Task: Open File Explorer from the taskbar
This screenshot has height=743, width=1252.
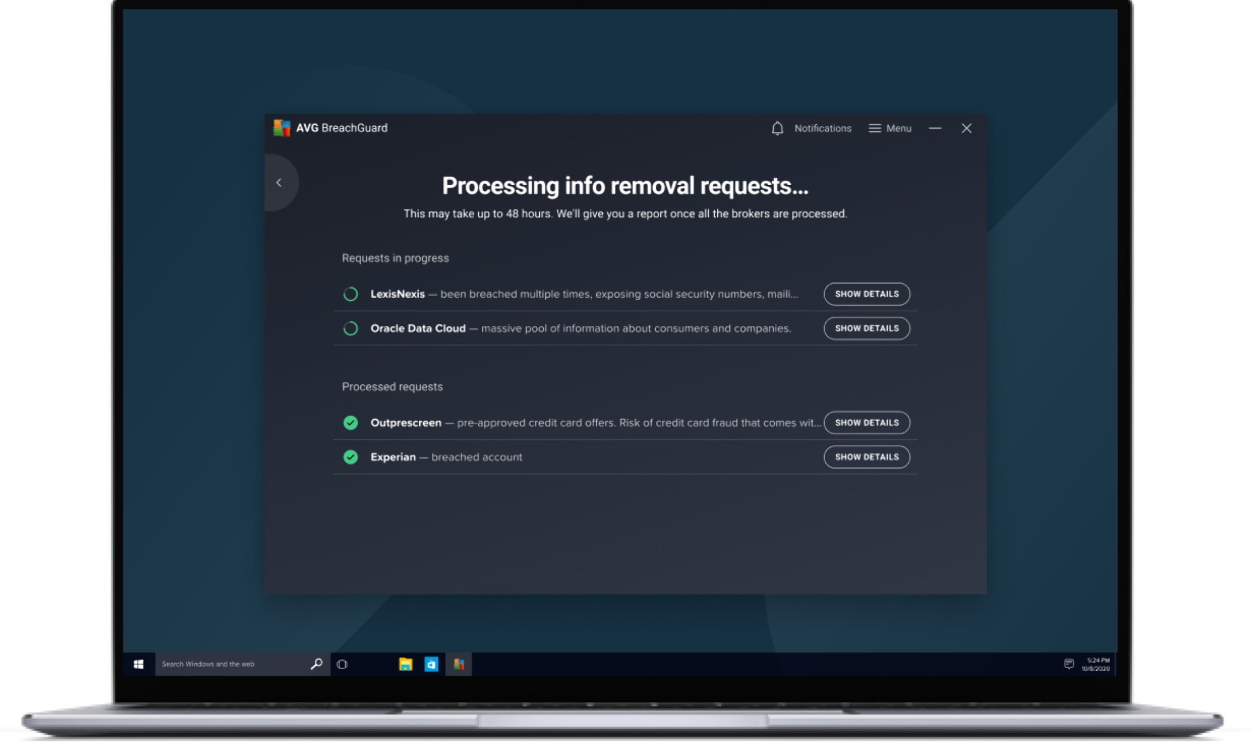Action: (x=405, y=664)
